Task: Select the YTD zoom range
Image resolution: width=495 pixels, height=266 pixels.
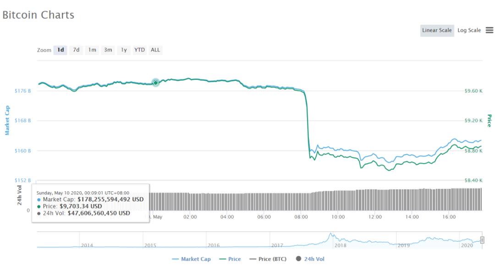Action: pyautogui.click(x=139, y=50)
